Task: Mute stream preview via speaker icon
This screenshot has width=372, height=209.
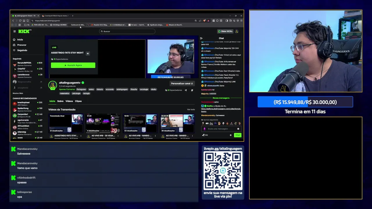Action: [88, 53]
